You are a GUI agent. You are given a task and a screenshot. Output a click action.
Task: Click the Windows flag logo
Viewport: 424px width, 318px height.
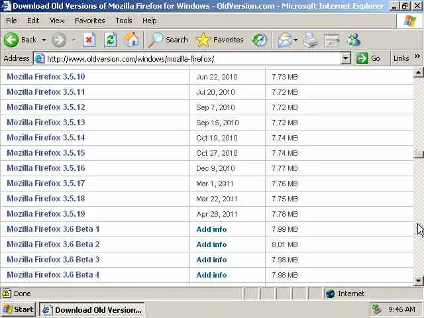(x=410, y=21)
